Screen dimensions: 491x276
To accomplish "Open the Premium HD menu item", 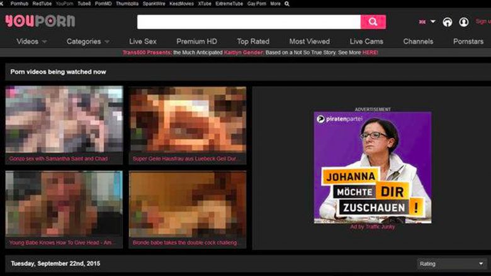I will click(196, 41).
